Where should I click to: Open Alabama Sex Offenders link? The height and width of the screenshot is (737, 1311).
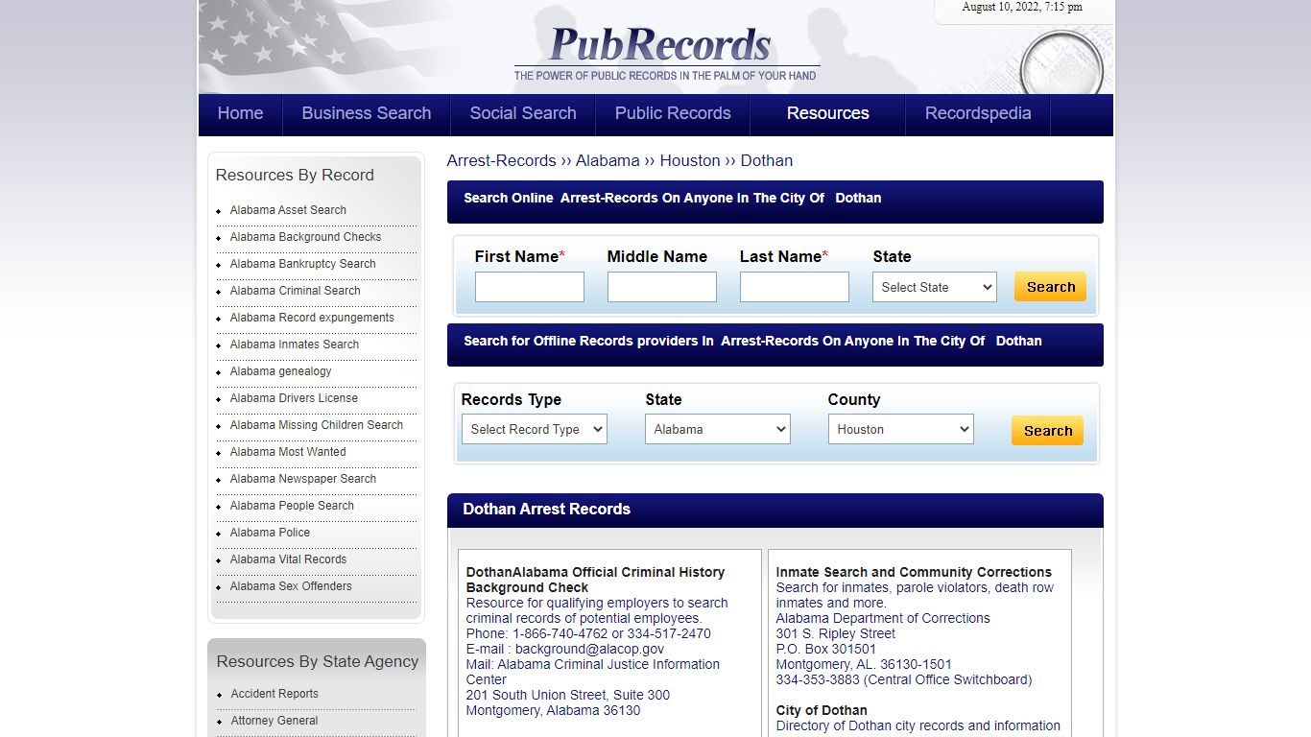pos(291,586)
